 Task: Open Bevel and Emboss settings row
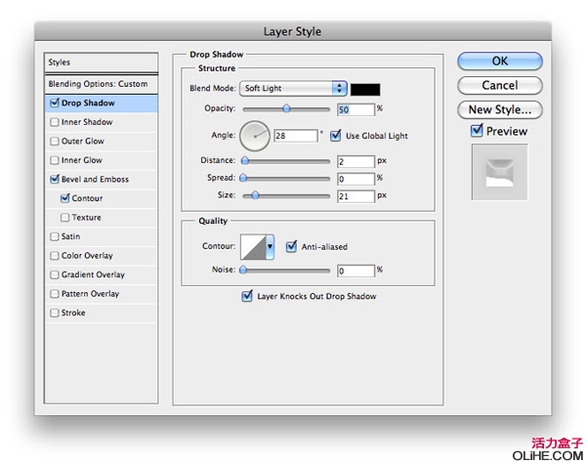pyautogui.click(x=101, y=180)
